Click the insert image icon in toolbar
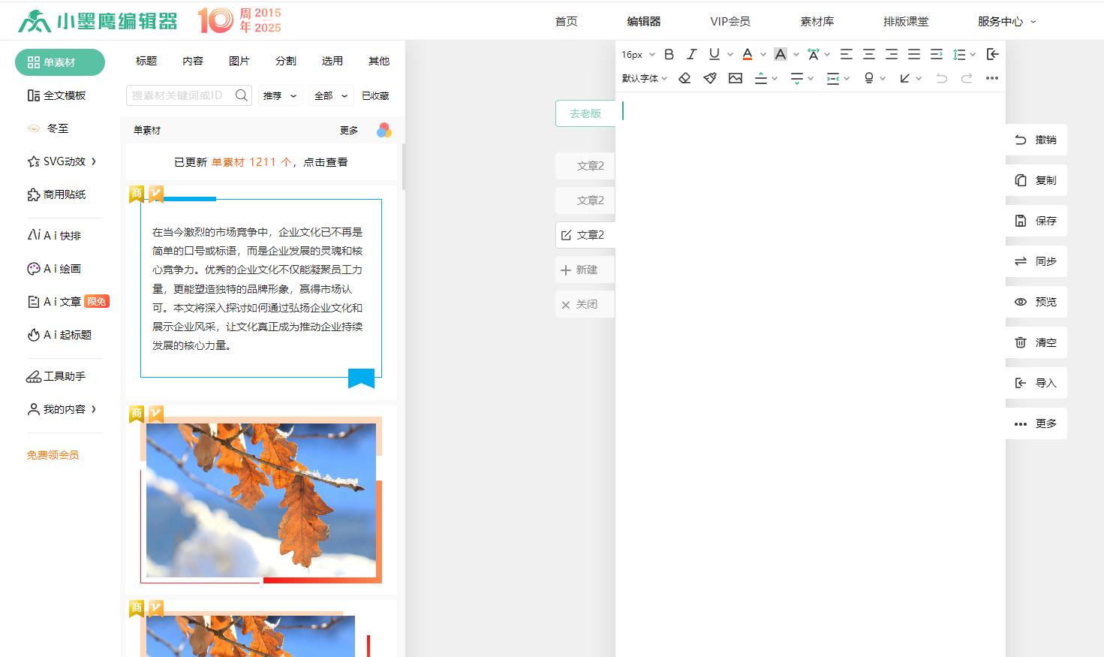1104x657 pixels. 735,78
